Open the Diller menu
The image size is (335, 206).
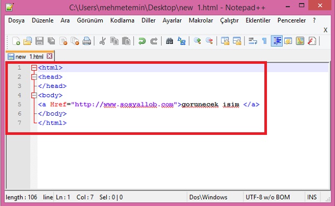tap(149, 20)
